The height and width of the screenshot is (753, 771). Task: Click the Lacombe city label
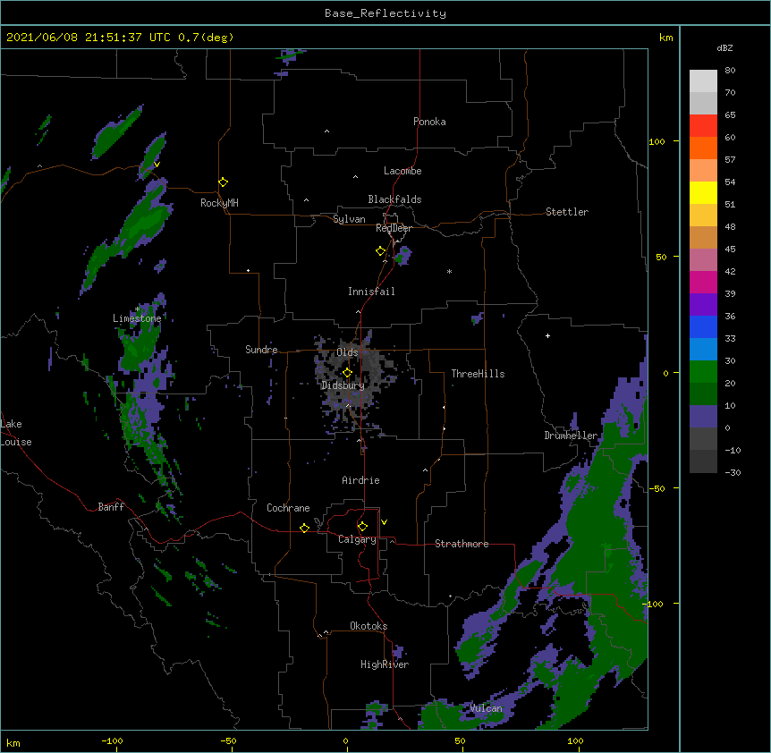tap(402, 171)
